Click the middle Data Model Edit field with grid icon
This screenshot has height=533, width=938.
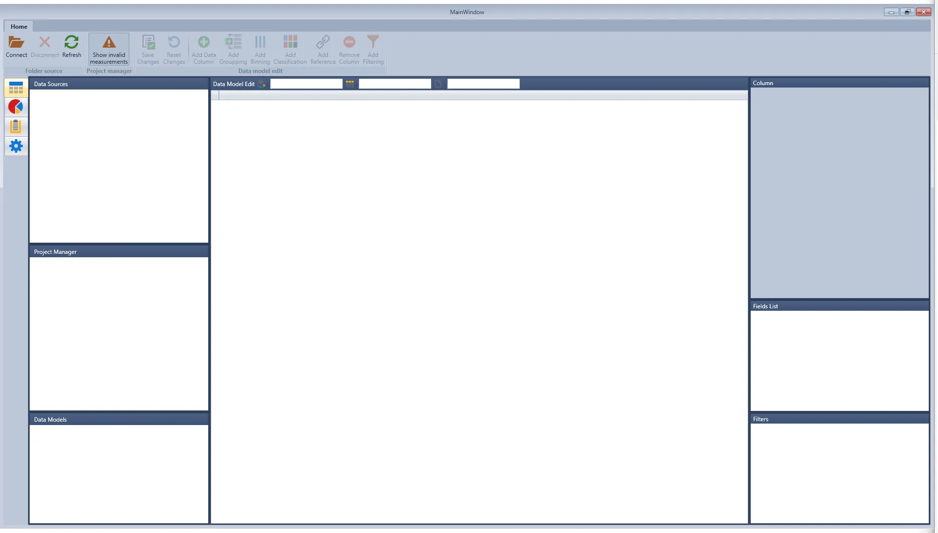(x=395, y=84)
